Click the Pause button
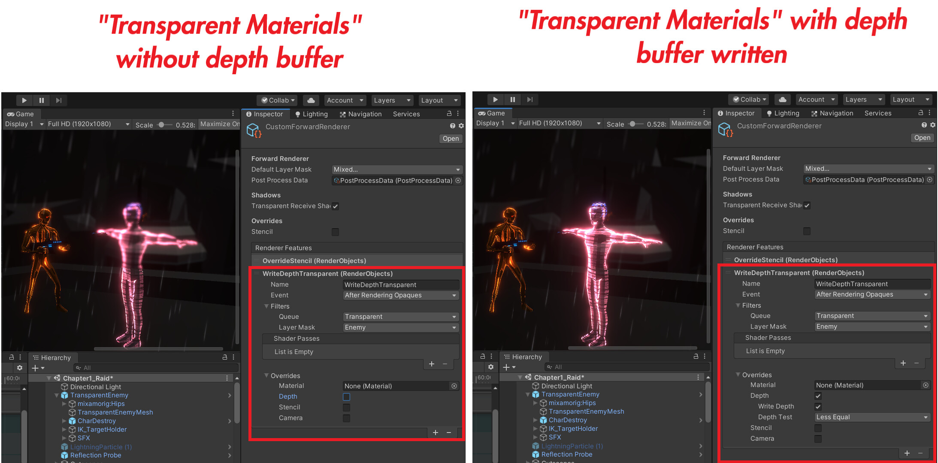Viewport: 938px width, 463px height. (x=41, y=100)
